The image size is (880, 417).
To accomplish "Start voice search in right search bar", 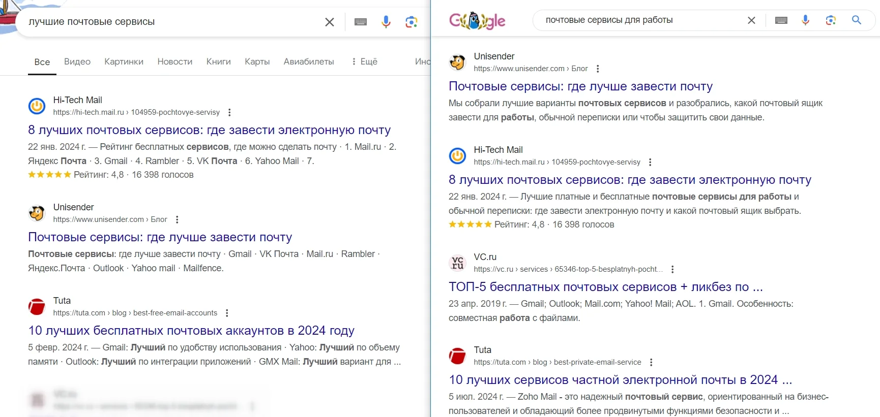I will coord(805,20).
